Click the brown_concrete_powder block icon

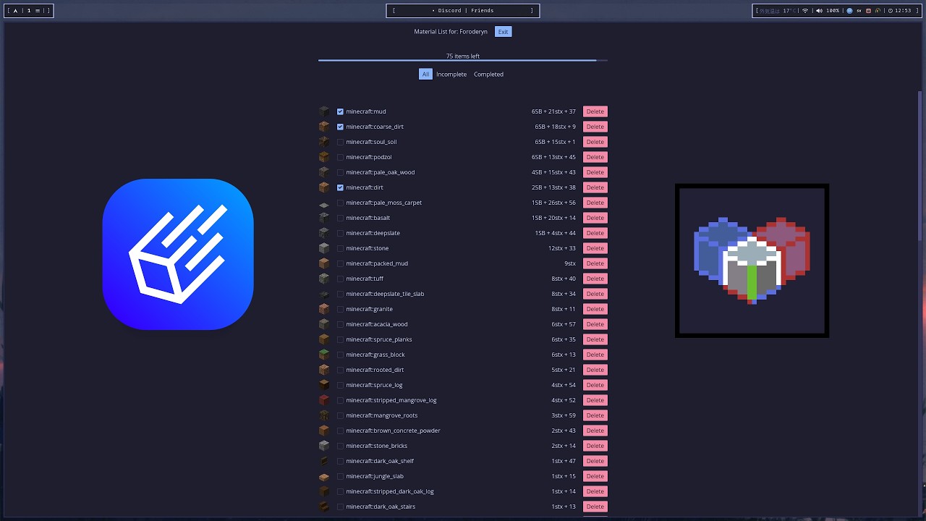tap(324, 431)
